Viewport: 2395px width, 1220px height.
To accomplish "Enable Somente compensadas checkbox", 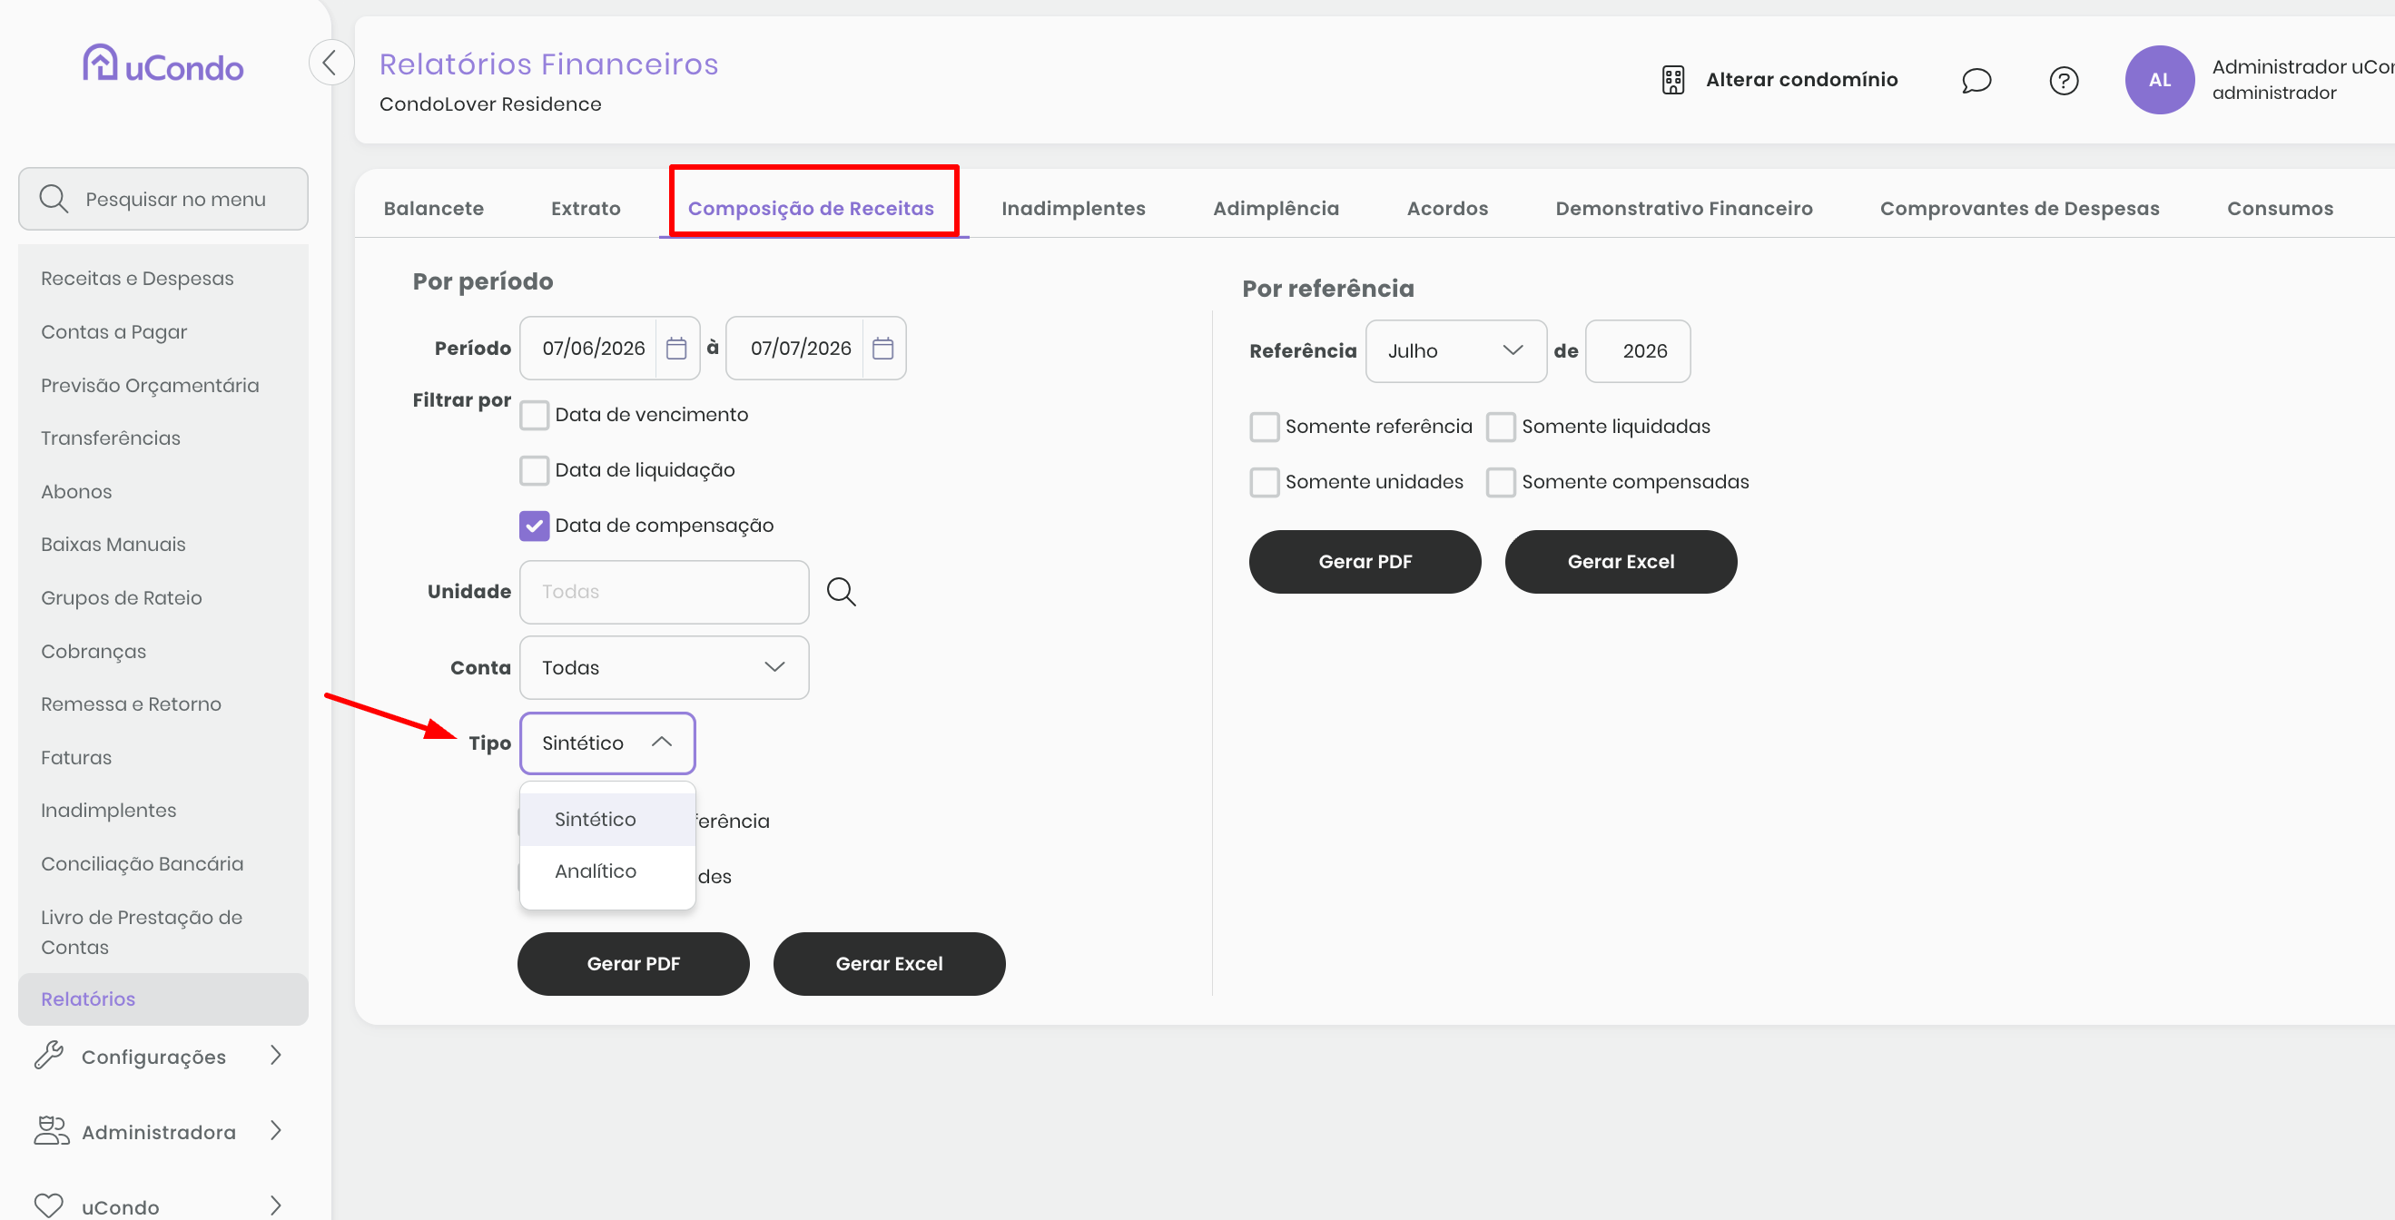I will pos(1500,483).
